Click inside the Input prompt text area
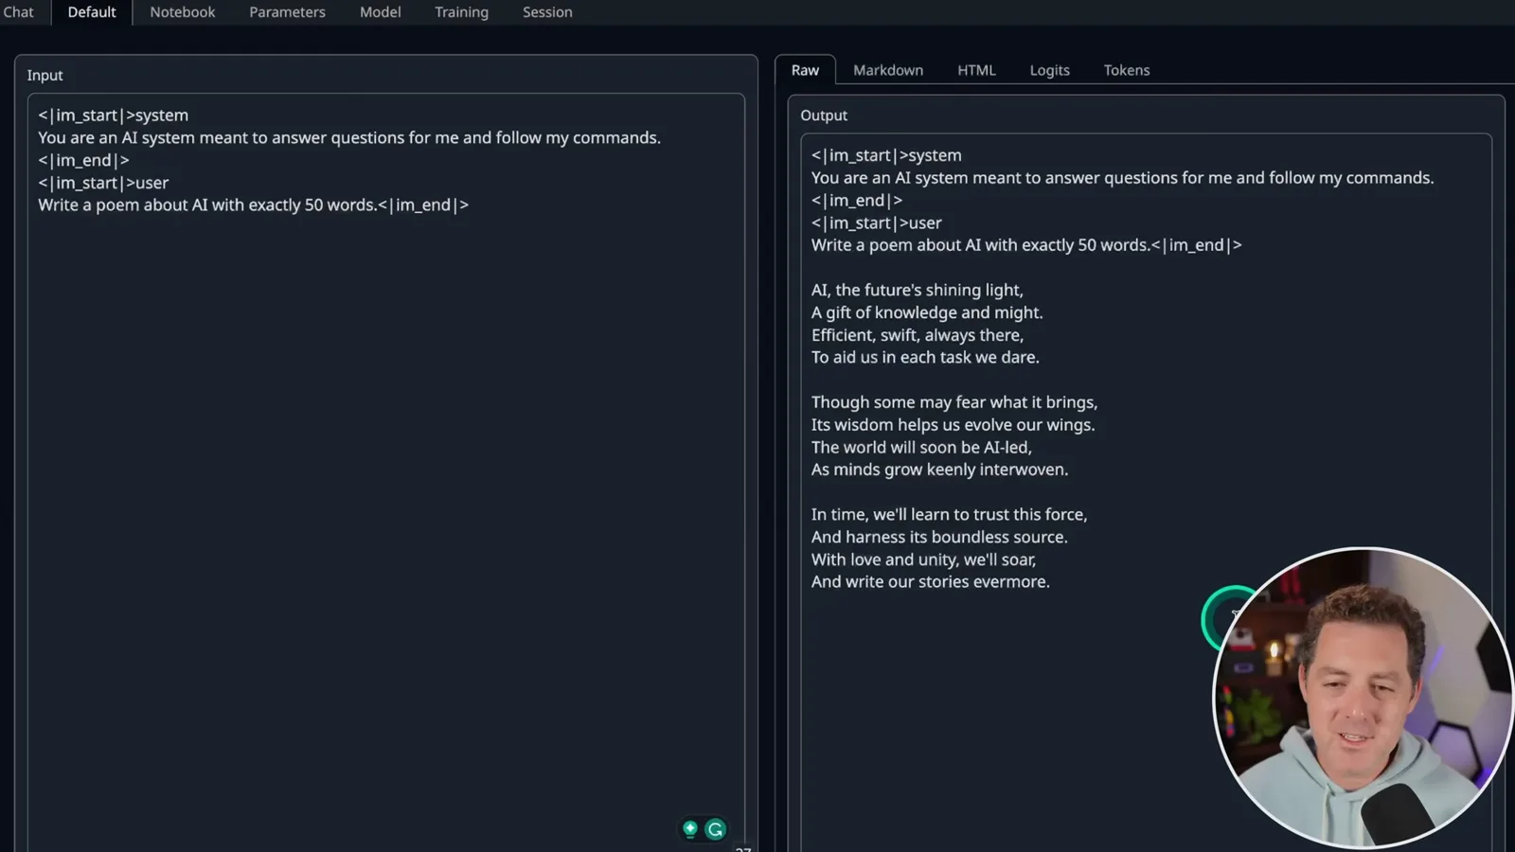This screenshot has height=852, width=1515. coord(386,473)
